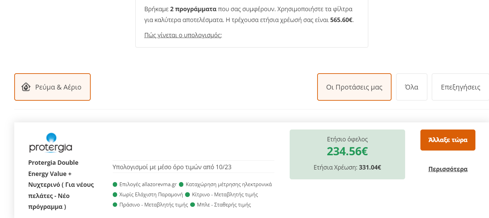Click the house flame icon in Ρεύμα & Αέριο
The width and height of the screenshot is (489, 218).
pyautogui.click(x=26, y=87)
